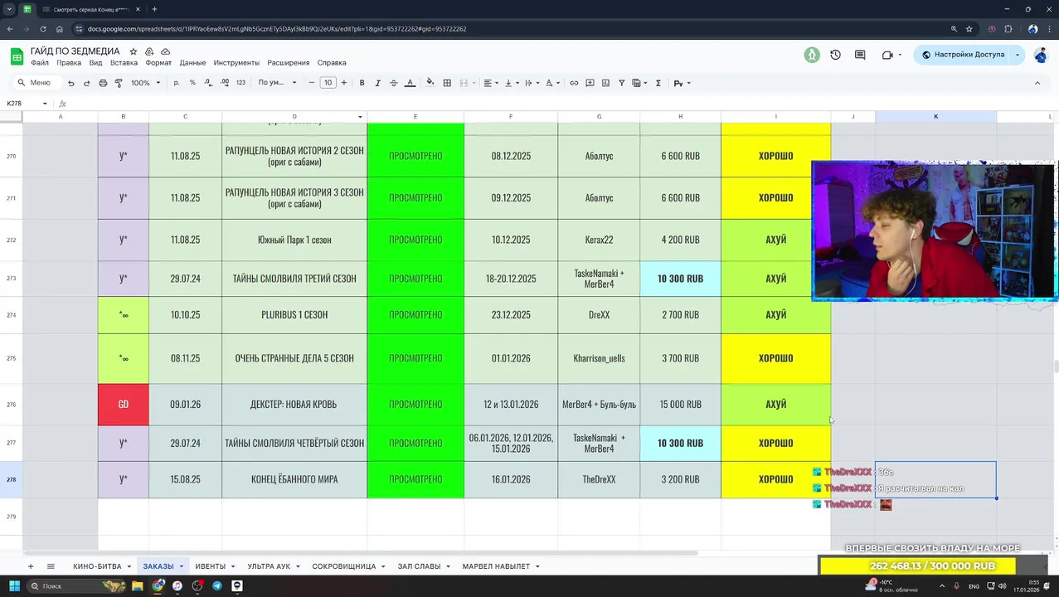This screenshot has height=597, width=1059.
Task: Print the spreadsheet via printer icon
Action: 103,83
